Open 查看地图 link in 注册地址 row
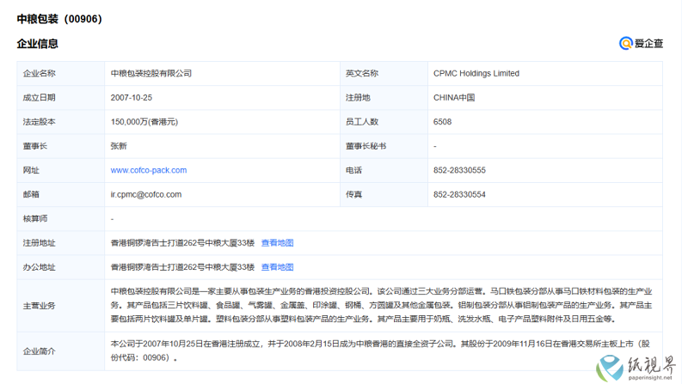This screenshot has height=384, width=682. point(277,243)
